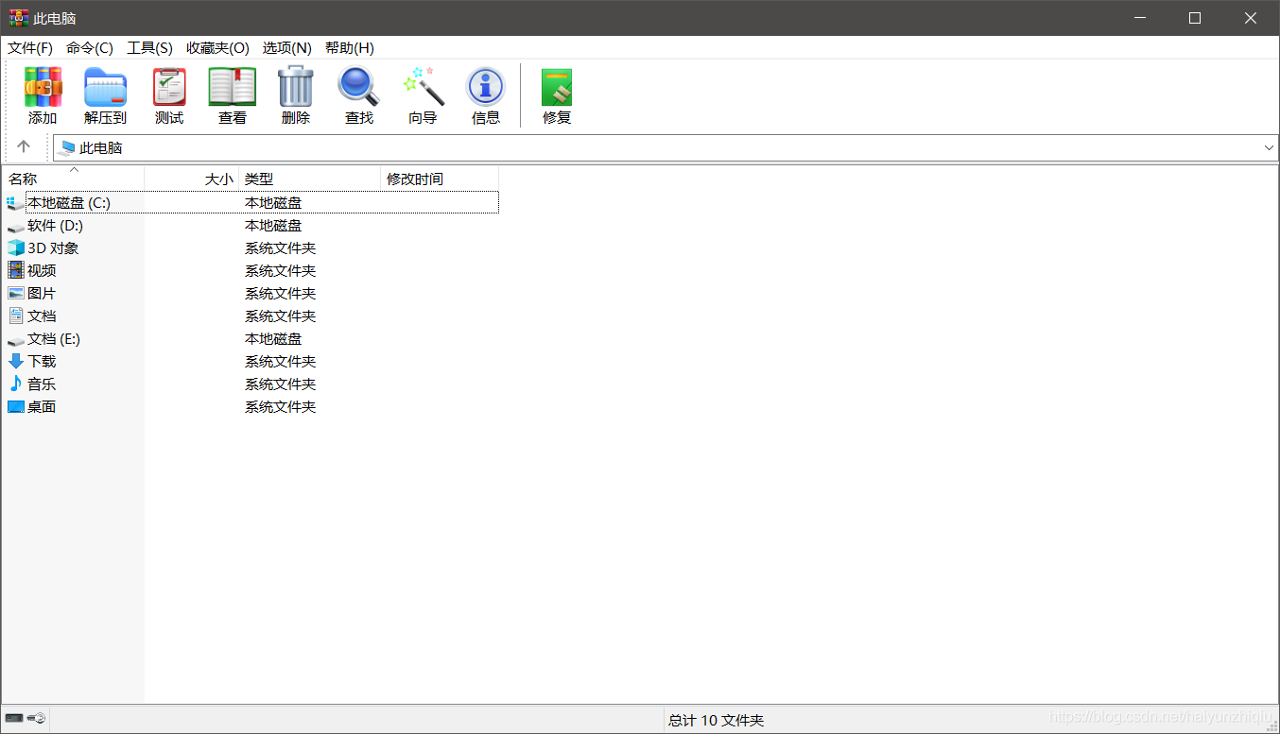
Task: Select the 文档 system folder name
Action: click(x=42, y=316)
